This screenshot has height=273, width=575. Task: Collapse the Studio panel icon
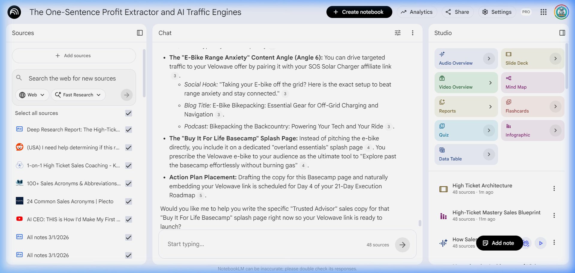pos(562,33)
